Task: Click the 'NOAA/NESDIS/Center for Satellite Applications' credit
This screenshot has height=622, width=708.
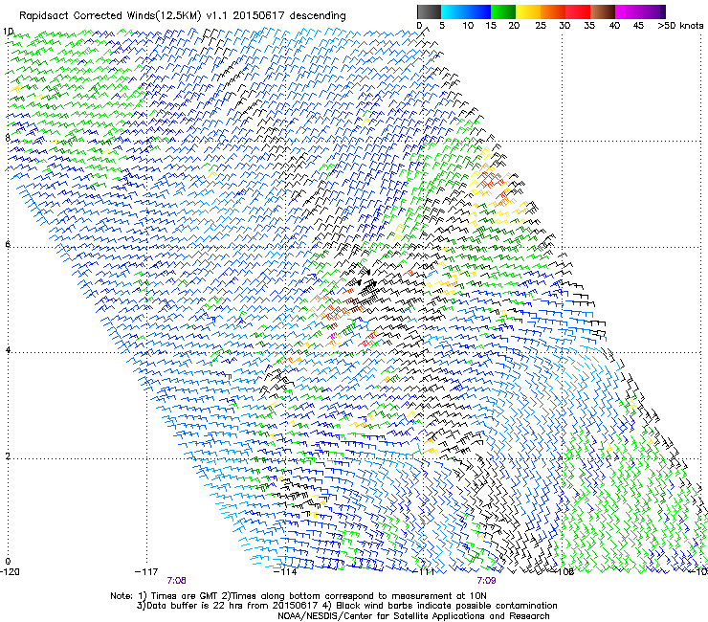Action: pos(382,616)
